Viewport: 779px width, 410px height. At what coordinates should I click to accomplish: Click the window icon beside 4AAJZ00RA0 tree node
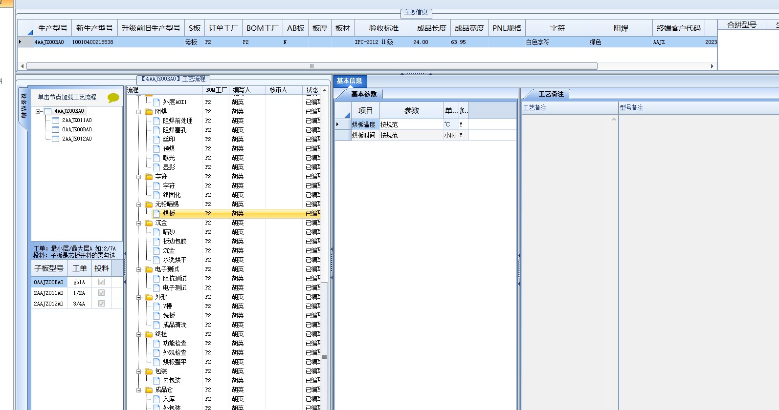(48, 111)
